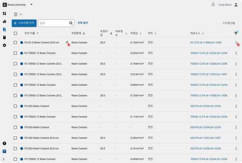The height and width of the screenshot is (163, 242).
Task: Open the more menu for EC-5 P2 z6-11858 row
Action: pos(236,43)
